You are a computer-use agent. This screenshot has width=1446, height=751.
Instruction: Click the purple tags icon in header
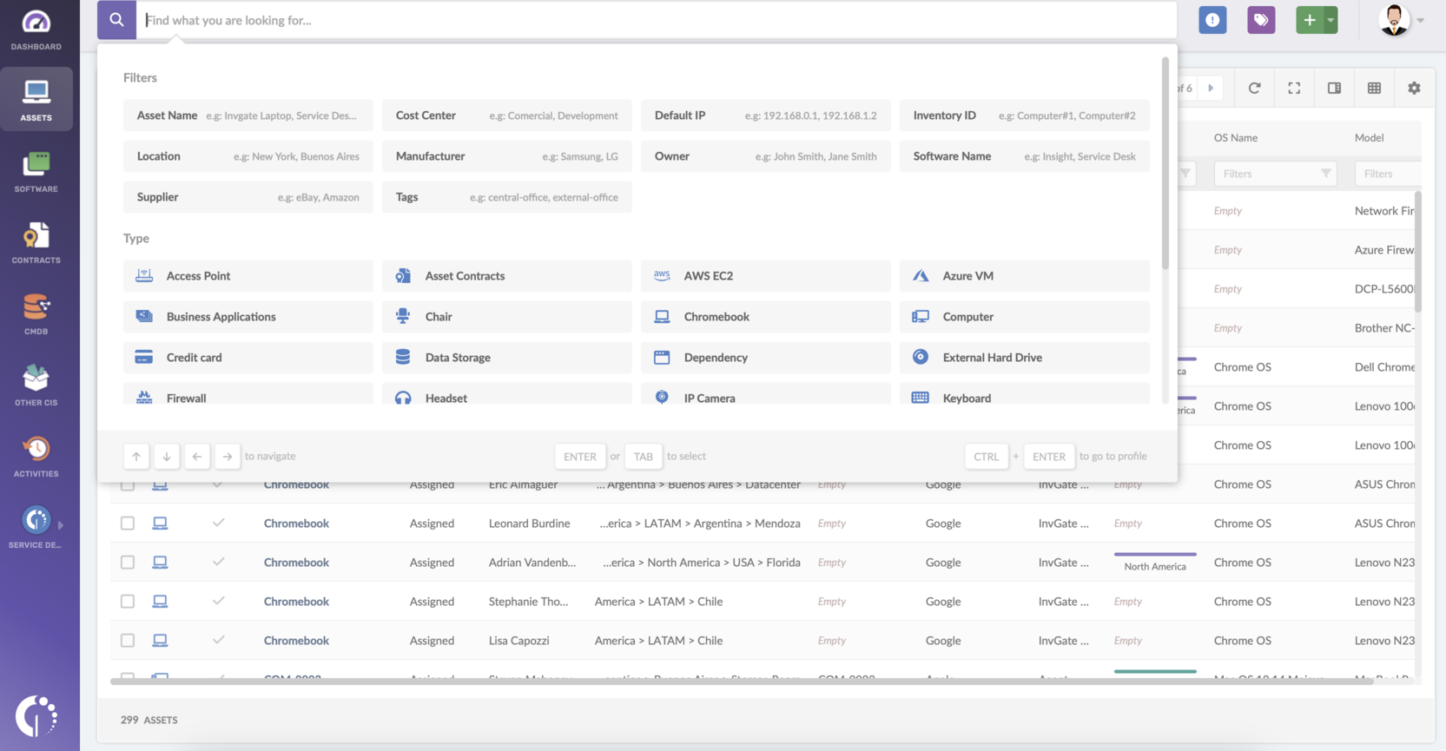tap(1260, 20)
